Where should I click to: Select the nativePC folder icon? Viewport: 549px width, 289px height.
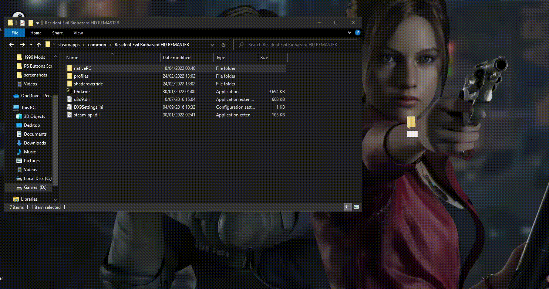coord(70,68)
